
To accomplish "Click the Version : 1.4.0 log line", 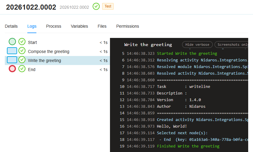I will 179,100.
